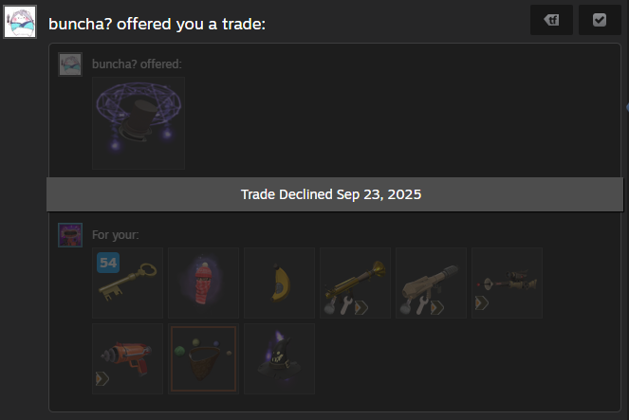
Task: Select the top hat with purple effect
Action: click(139, 123)
